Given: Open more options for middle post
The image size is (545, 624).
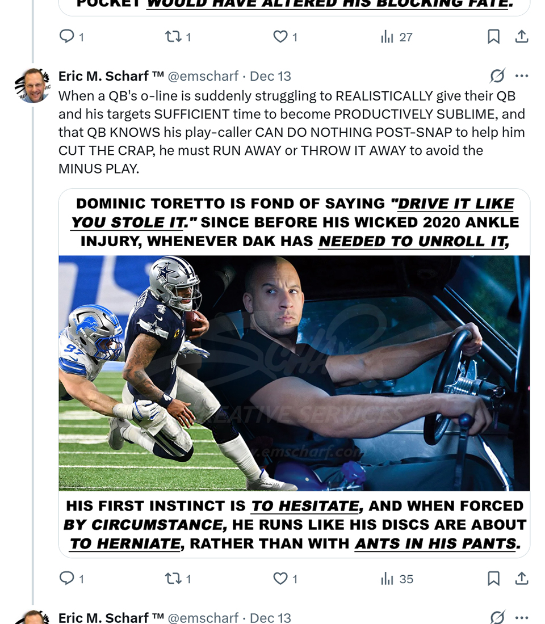Looking at the screenshot, I should coord(521,76).
